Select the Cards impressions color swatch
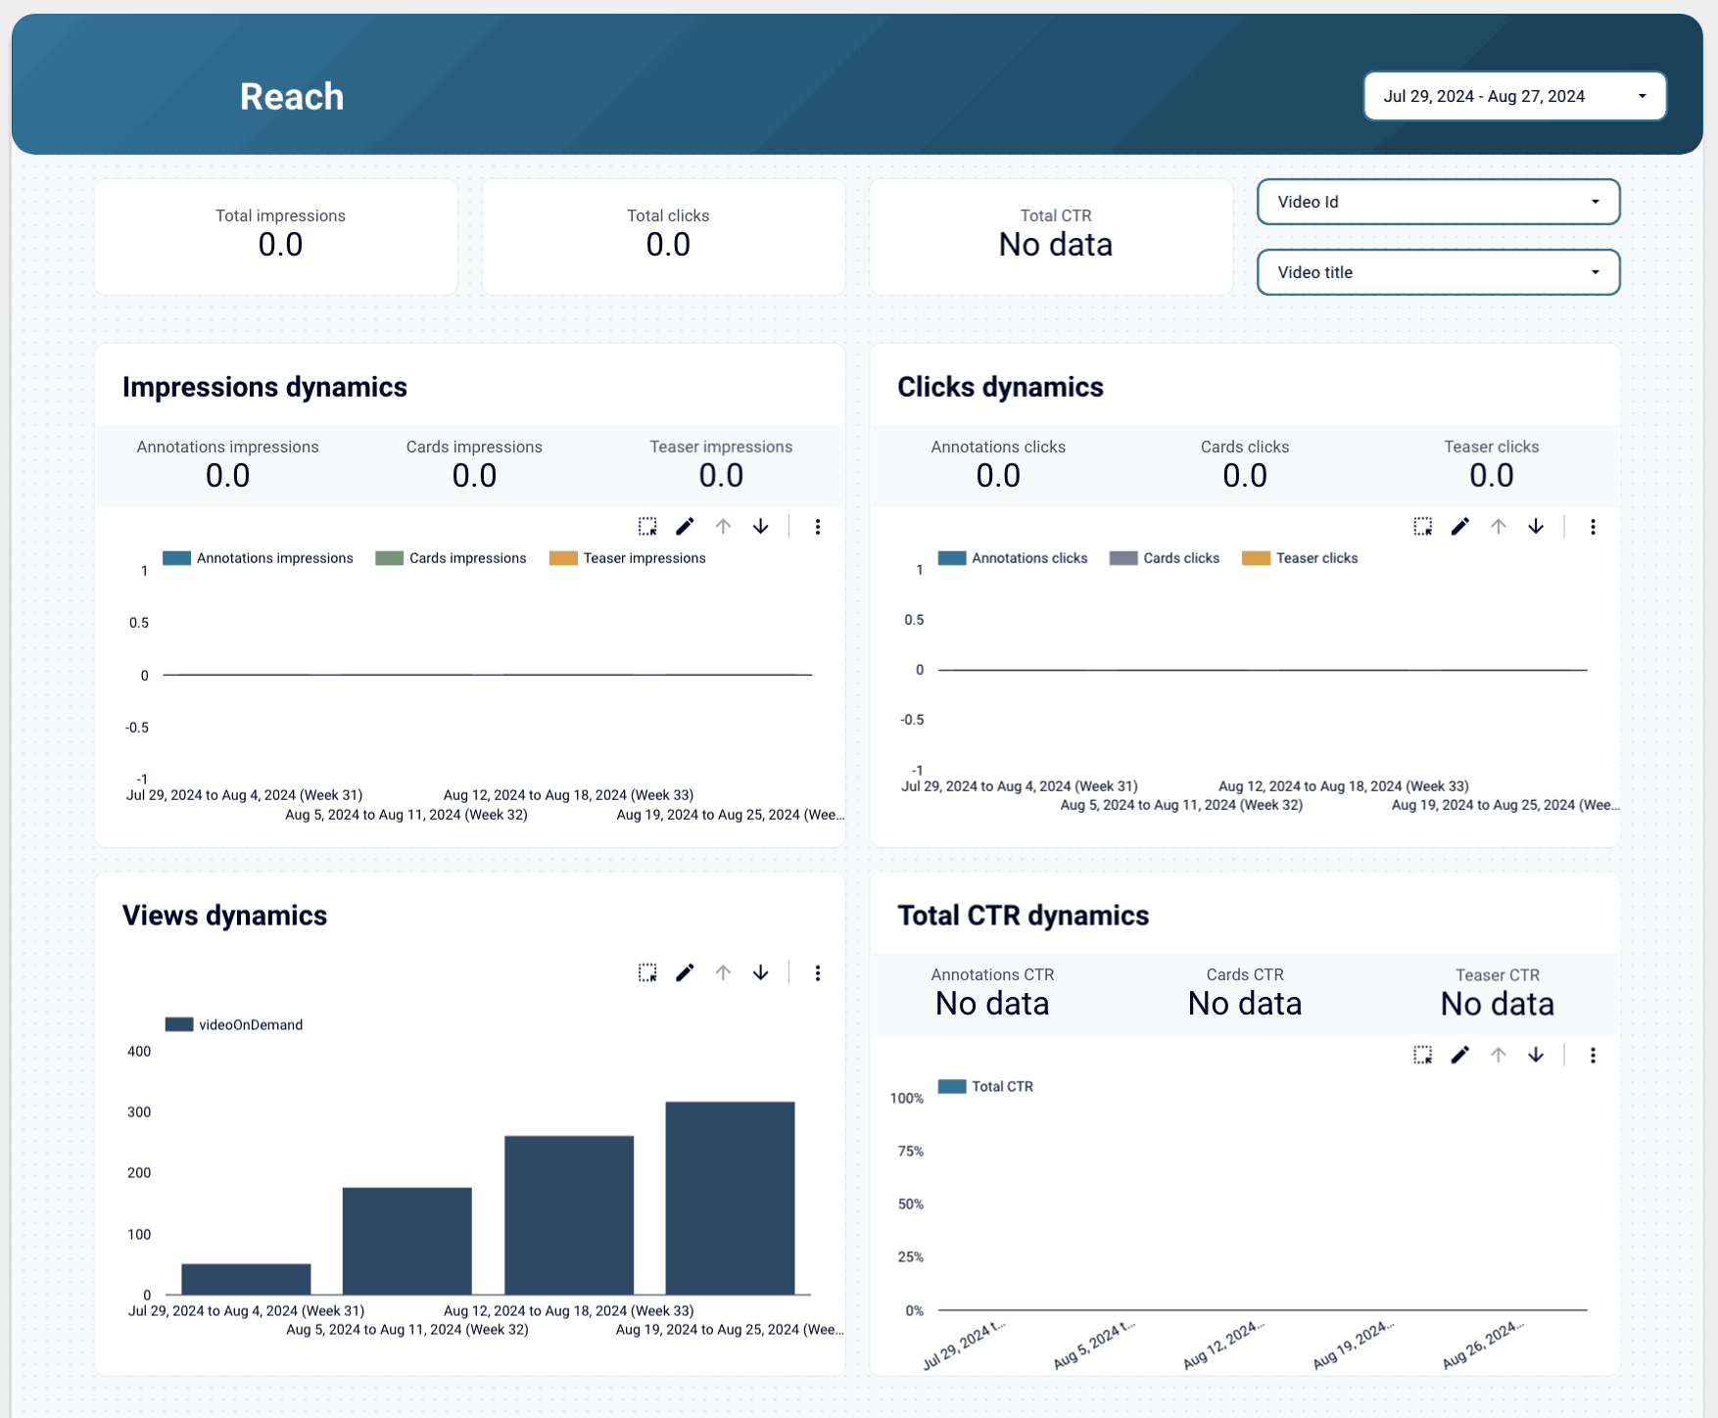 (x=388, y=558)
